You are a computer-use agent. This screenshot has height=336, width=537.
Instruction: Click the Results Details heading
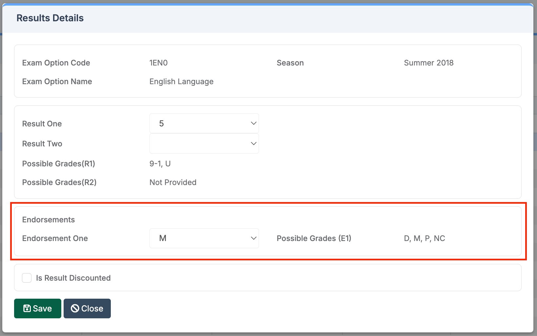point(50,18)
